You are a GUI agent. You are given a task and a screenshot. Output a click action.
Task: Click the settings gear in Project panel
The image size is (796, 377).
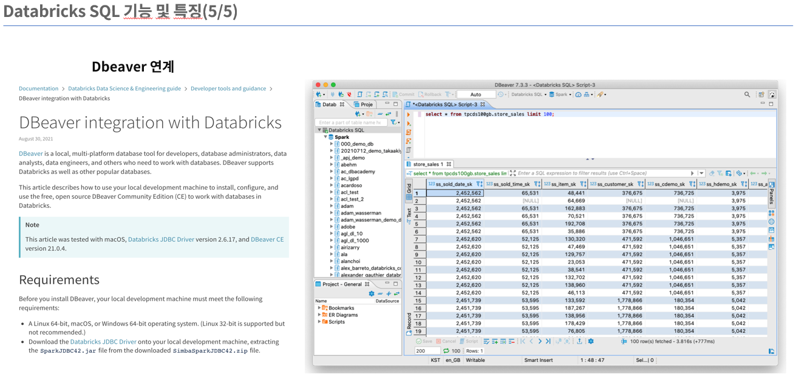click(372, 293)
